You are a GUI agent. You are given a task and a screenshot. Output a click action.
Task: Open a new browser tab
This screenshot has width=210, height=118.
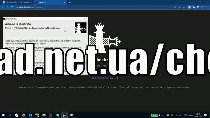pyautogui.click(x=70, y=2)
